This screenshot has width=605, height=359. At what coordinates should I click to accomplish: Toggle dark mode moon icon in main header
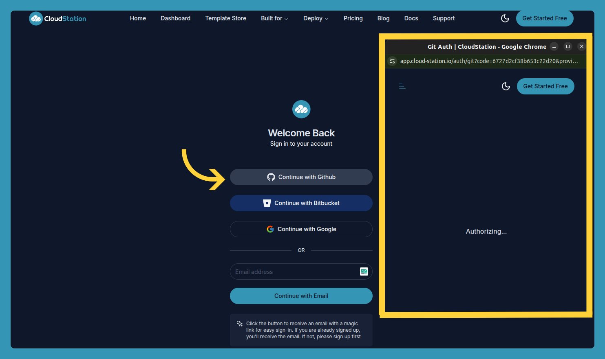[x=505, y=18]
